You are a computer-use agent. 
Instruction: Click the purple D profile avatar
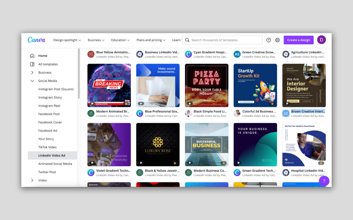[x=321, y=40]
